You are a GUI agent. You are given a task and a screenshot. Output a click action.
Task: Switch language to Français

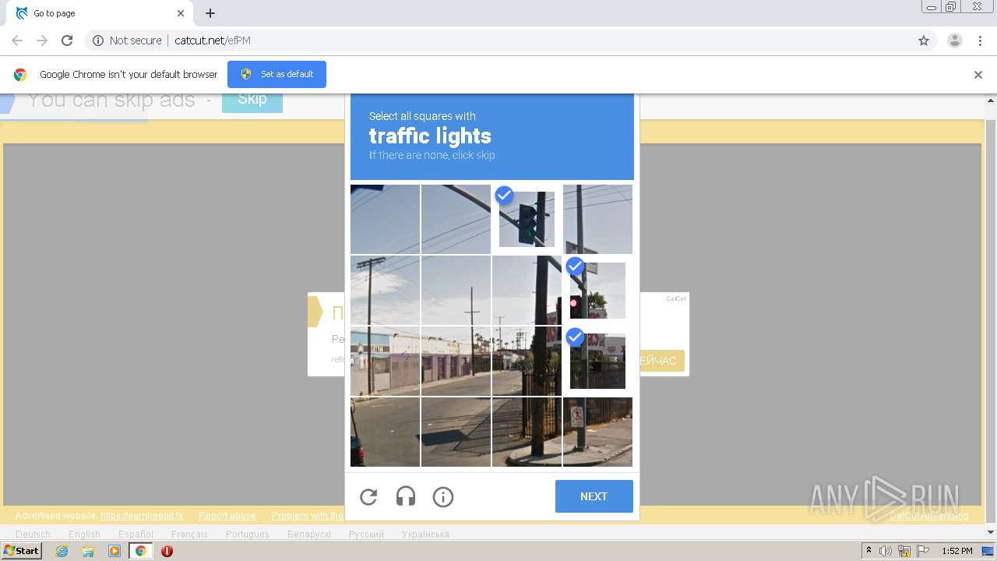(x=189, y=535)
